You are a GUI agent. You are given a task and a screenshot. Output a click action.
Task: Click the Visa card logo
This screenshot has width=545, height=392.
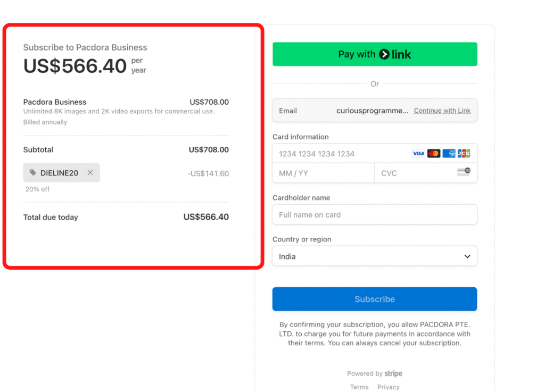click(418, 154)
